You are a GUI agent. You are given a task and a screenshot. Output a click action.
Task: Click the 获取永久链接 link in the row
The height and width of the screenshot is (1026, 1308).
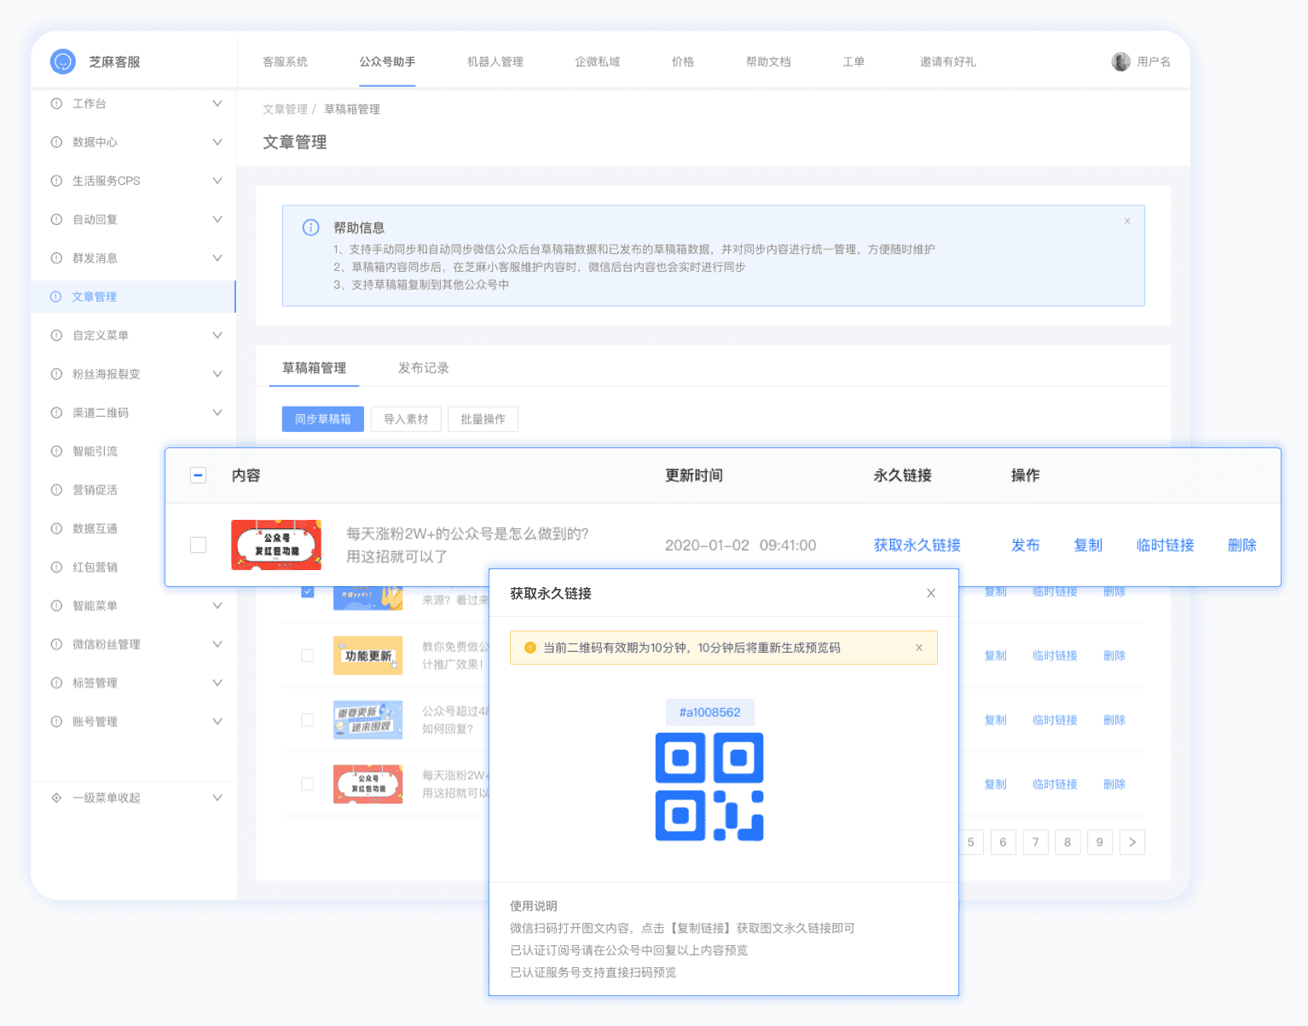(x=917, y=545)
